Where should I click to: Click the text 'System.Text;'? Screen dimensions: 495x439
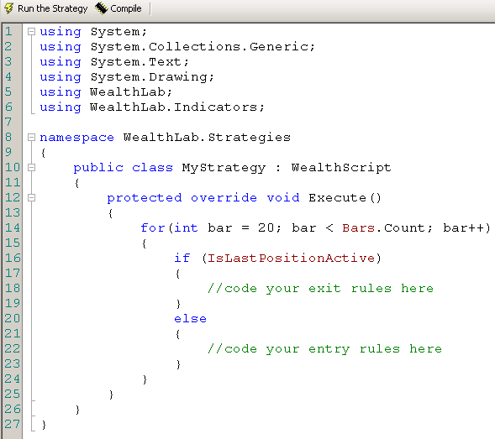coord(140,62)
